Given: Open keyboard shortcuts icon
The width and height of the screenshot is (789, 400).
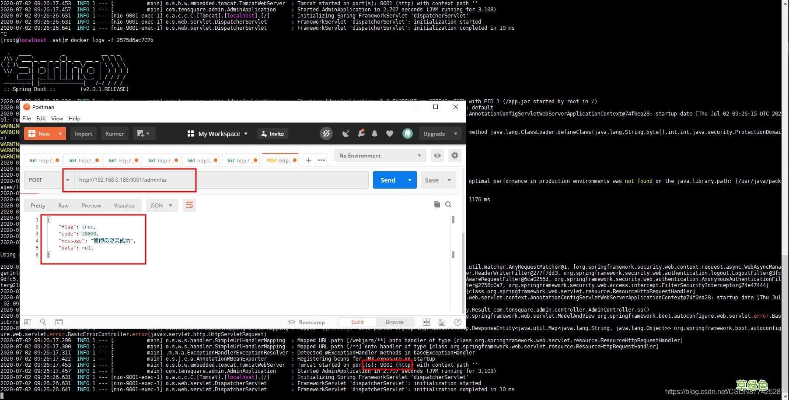Looking at the screenshot, I should tap(442, 322).
